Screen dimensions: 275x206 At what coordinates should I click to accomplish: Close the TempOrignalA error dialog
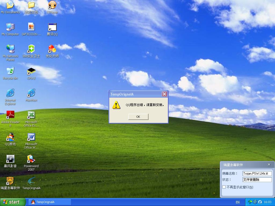pyautogui.click(x=164, y=94)
